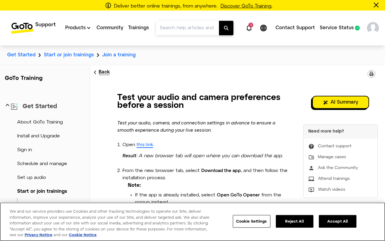Open the Cookie Notice link
Screen dimensions: 385x241
pyautogui.click(x=83, y=235)
